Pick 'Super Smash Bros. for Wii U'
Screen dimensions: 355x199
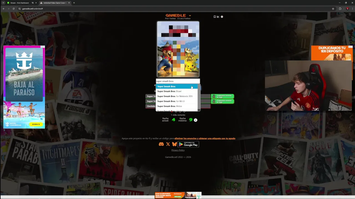177,101
